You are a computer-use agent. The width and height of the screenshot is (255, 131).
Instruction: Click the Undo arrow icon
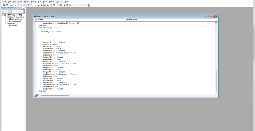click(x=28, y=5)
